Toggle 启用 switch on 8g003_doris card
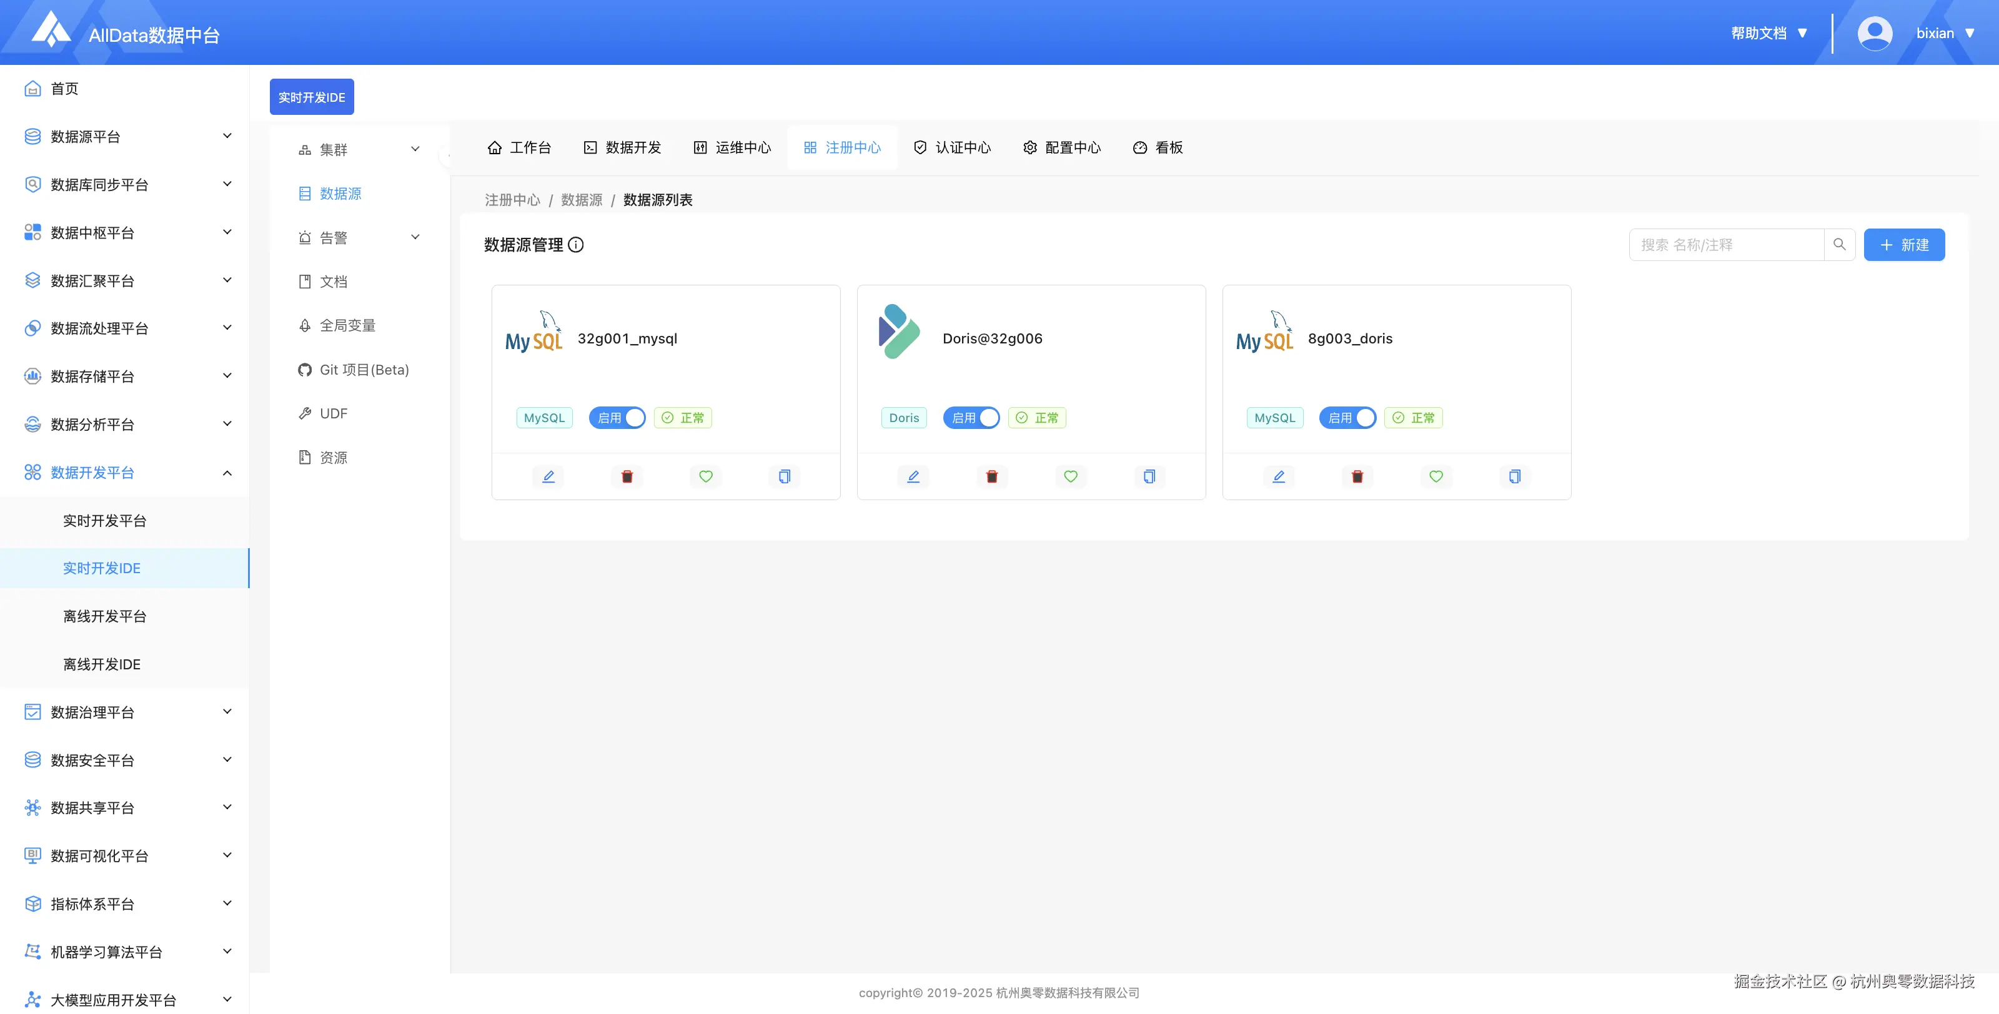This screenshot has width=1999, height=1014. coord(1347,417)
